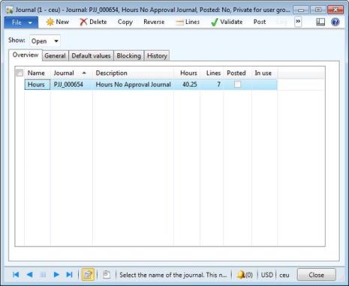The height and width of the screenshot is (286, 349).
Task: Select the Hours name cell
Action: tap(38, 85)
